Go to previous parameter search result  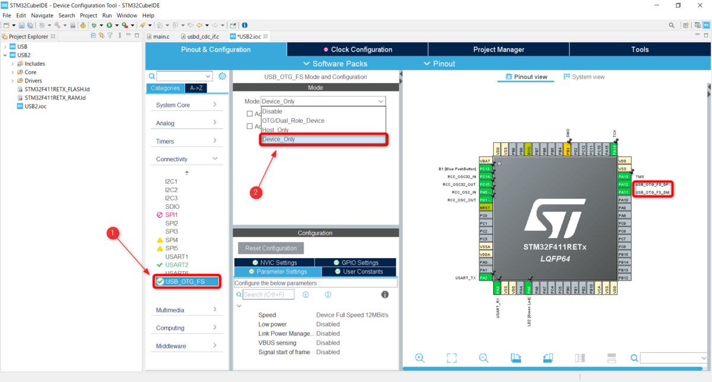306,295
